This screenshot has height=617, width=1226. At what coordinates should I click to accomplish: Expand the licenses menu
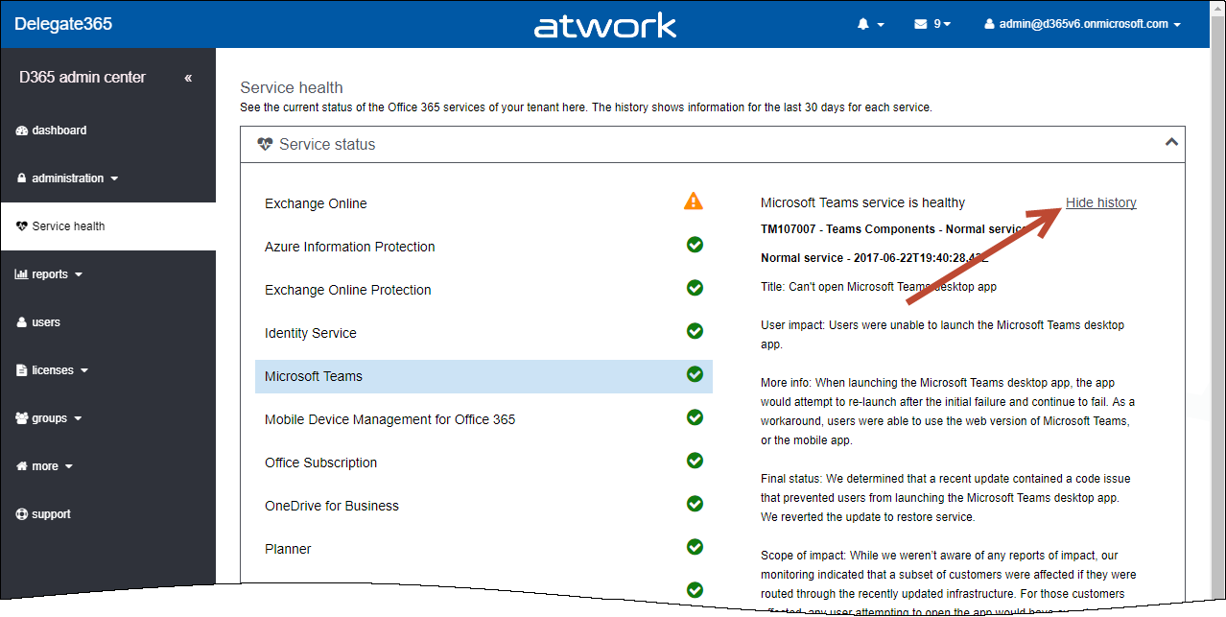click(x=52, y=370)
